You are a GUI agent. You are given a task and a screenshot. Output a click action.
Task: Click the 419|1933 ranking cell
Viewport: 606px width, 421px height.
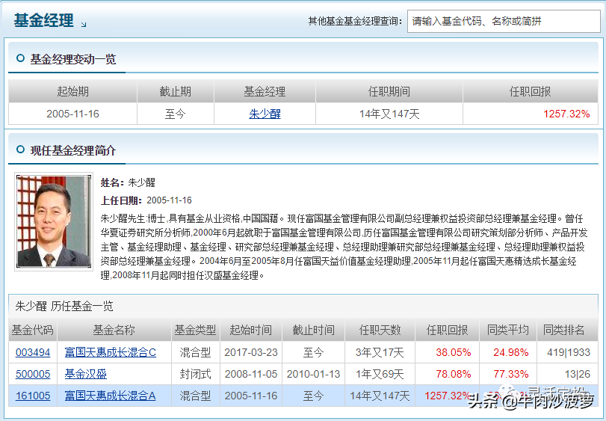click(569, 352)
